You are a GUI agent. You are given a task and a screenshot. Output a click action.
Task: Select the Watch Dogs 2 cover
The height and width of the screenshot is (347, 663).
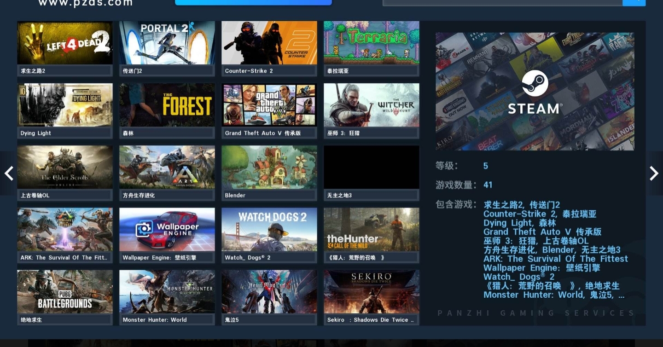pyautogui.click(x=269, y=229)
